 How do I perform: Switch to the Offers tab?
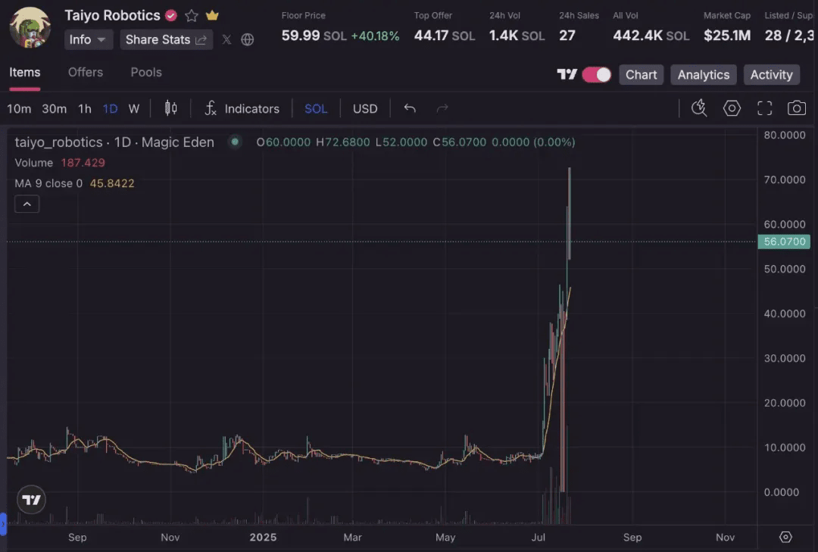[x=86, y=73]
